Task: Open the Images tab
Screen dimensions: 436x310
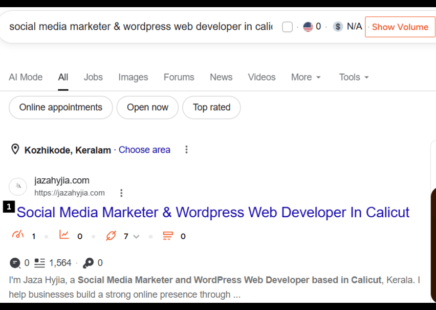Action: (133, 77)
